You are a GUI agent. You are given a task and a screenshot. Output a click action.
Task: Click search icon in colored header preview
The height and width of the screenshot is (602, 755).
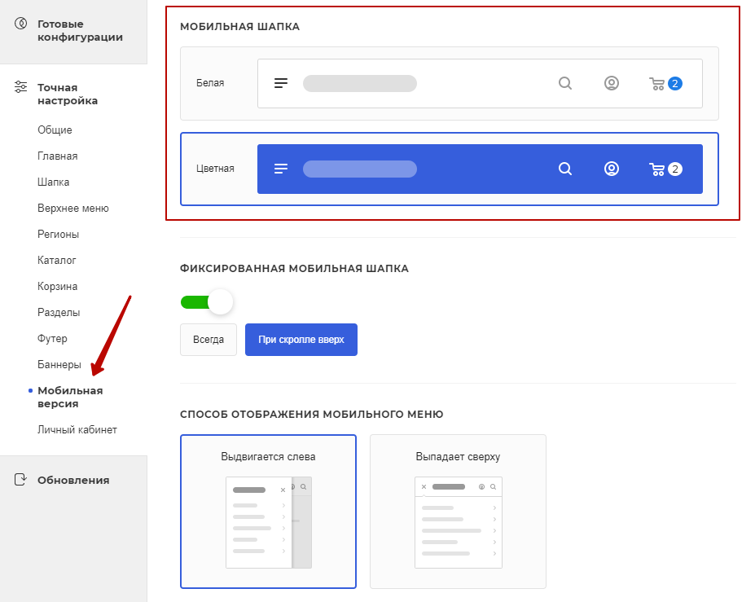point(565,169)
